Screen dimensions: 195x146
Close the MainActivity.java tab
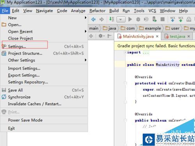click(157, 36)
